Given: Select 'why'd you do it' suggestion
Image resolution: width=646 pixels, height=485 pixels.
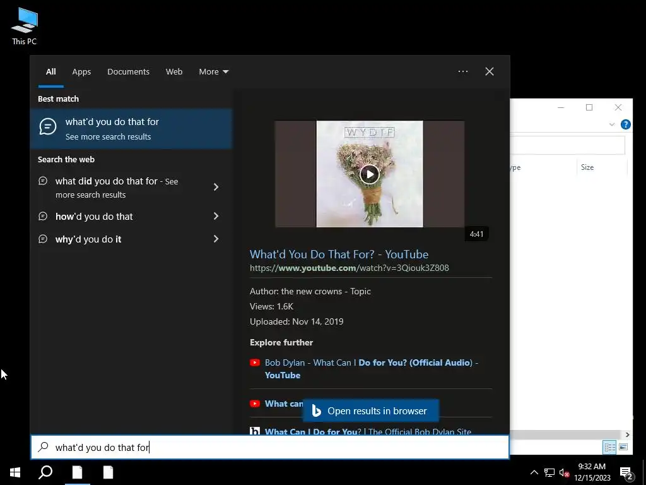Looking at the screenshot, I should pyautogui.click(x=88, y=239).
